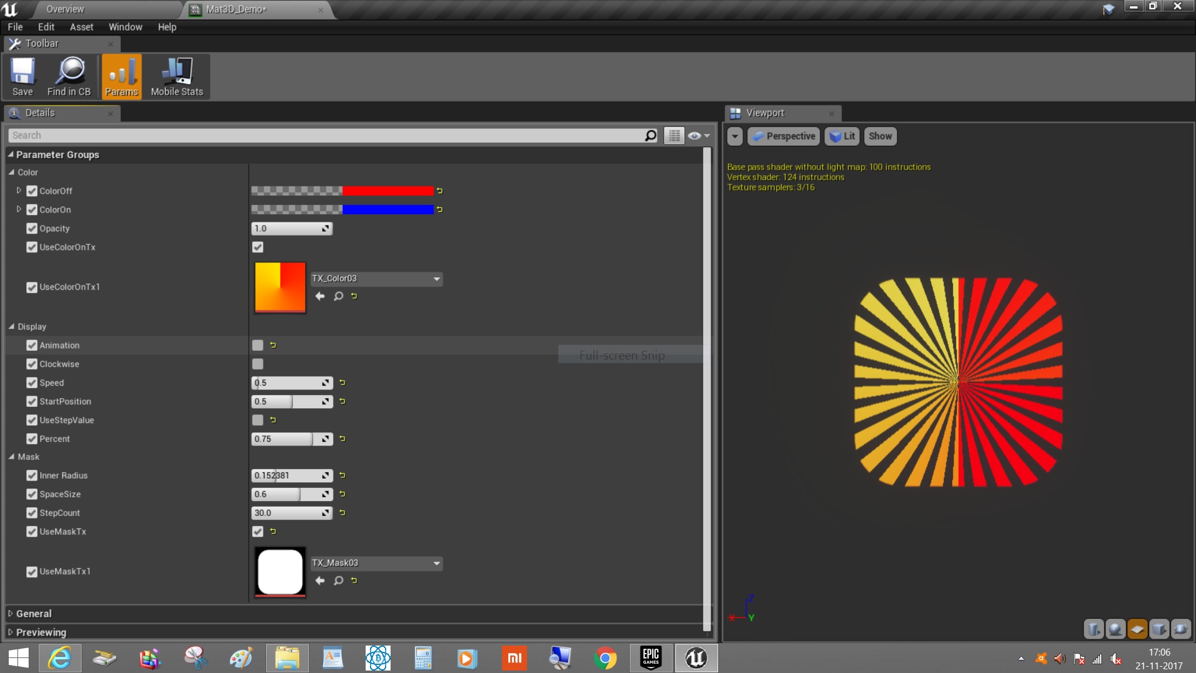Open the property matrix grid icon
This screenshot has width=1196, height=673.
pos(674,135)
